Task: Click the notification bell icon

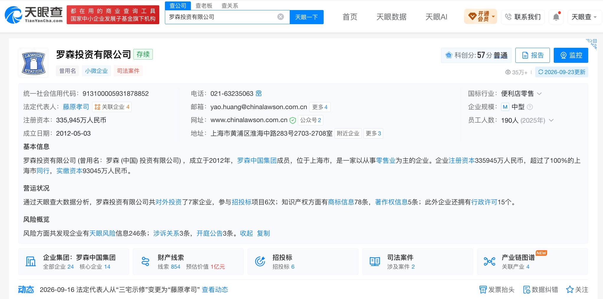Action: point(556,17)
